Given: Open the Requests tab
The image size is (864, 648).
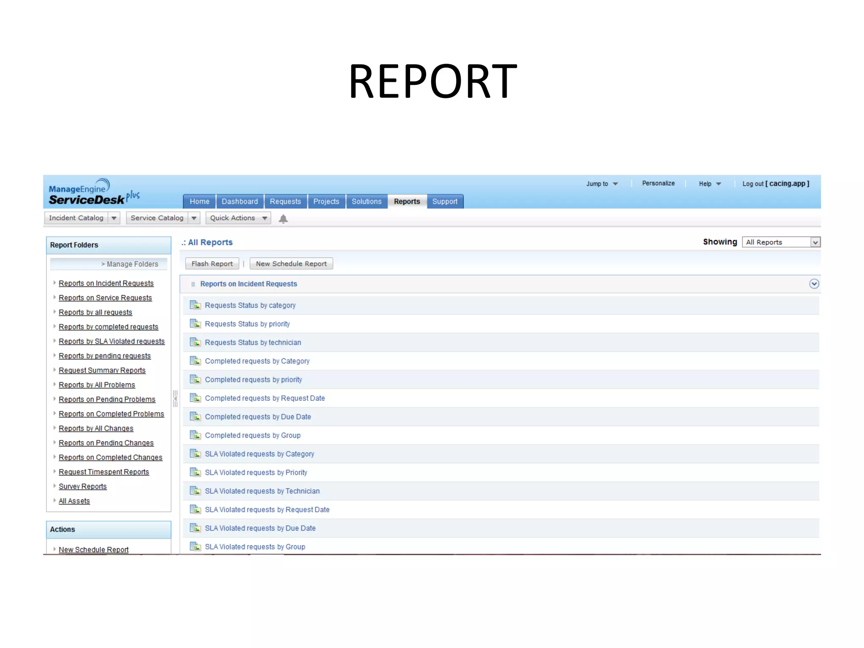Looking at the screenshot, I should (286, 202).
